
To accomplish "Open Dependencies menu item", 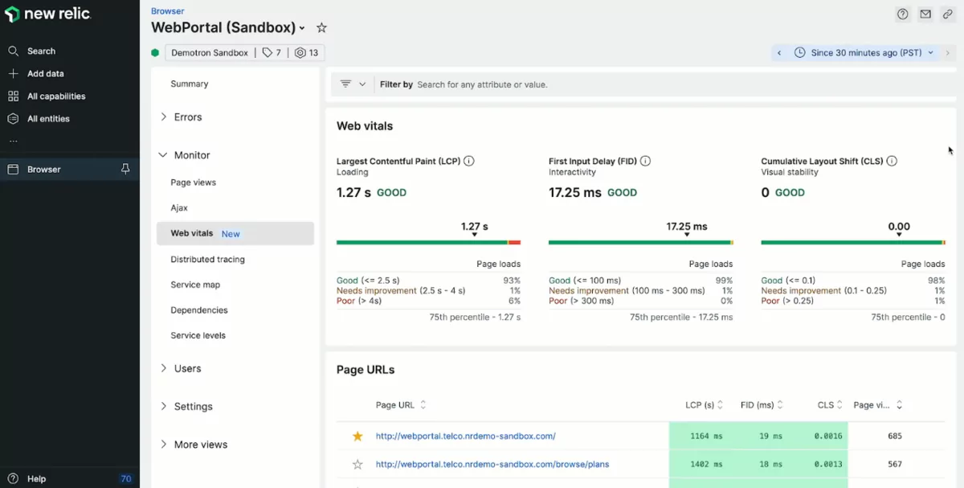I will [199, 310].
